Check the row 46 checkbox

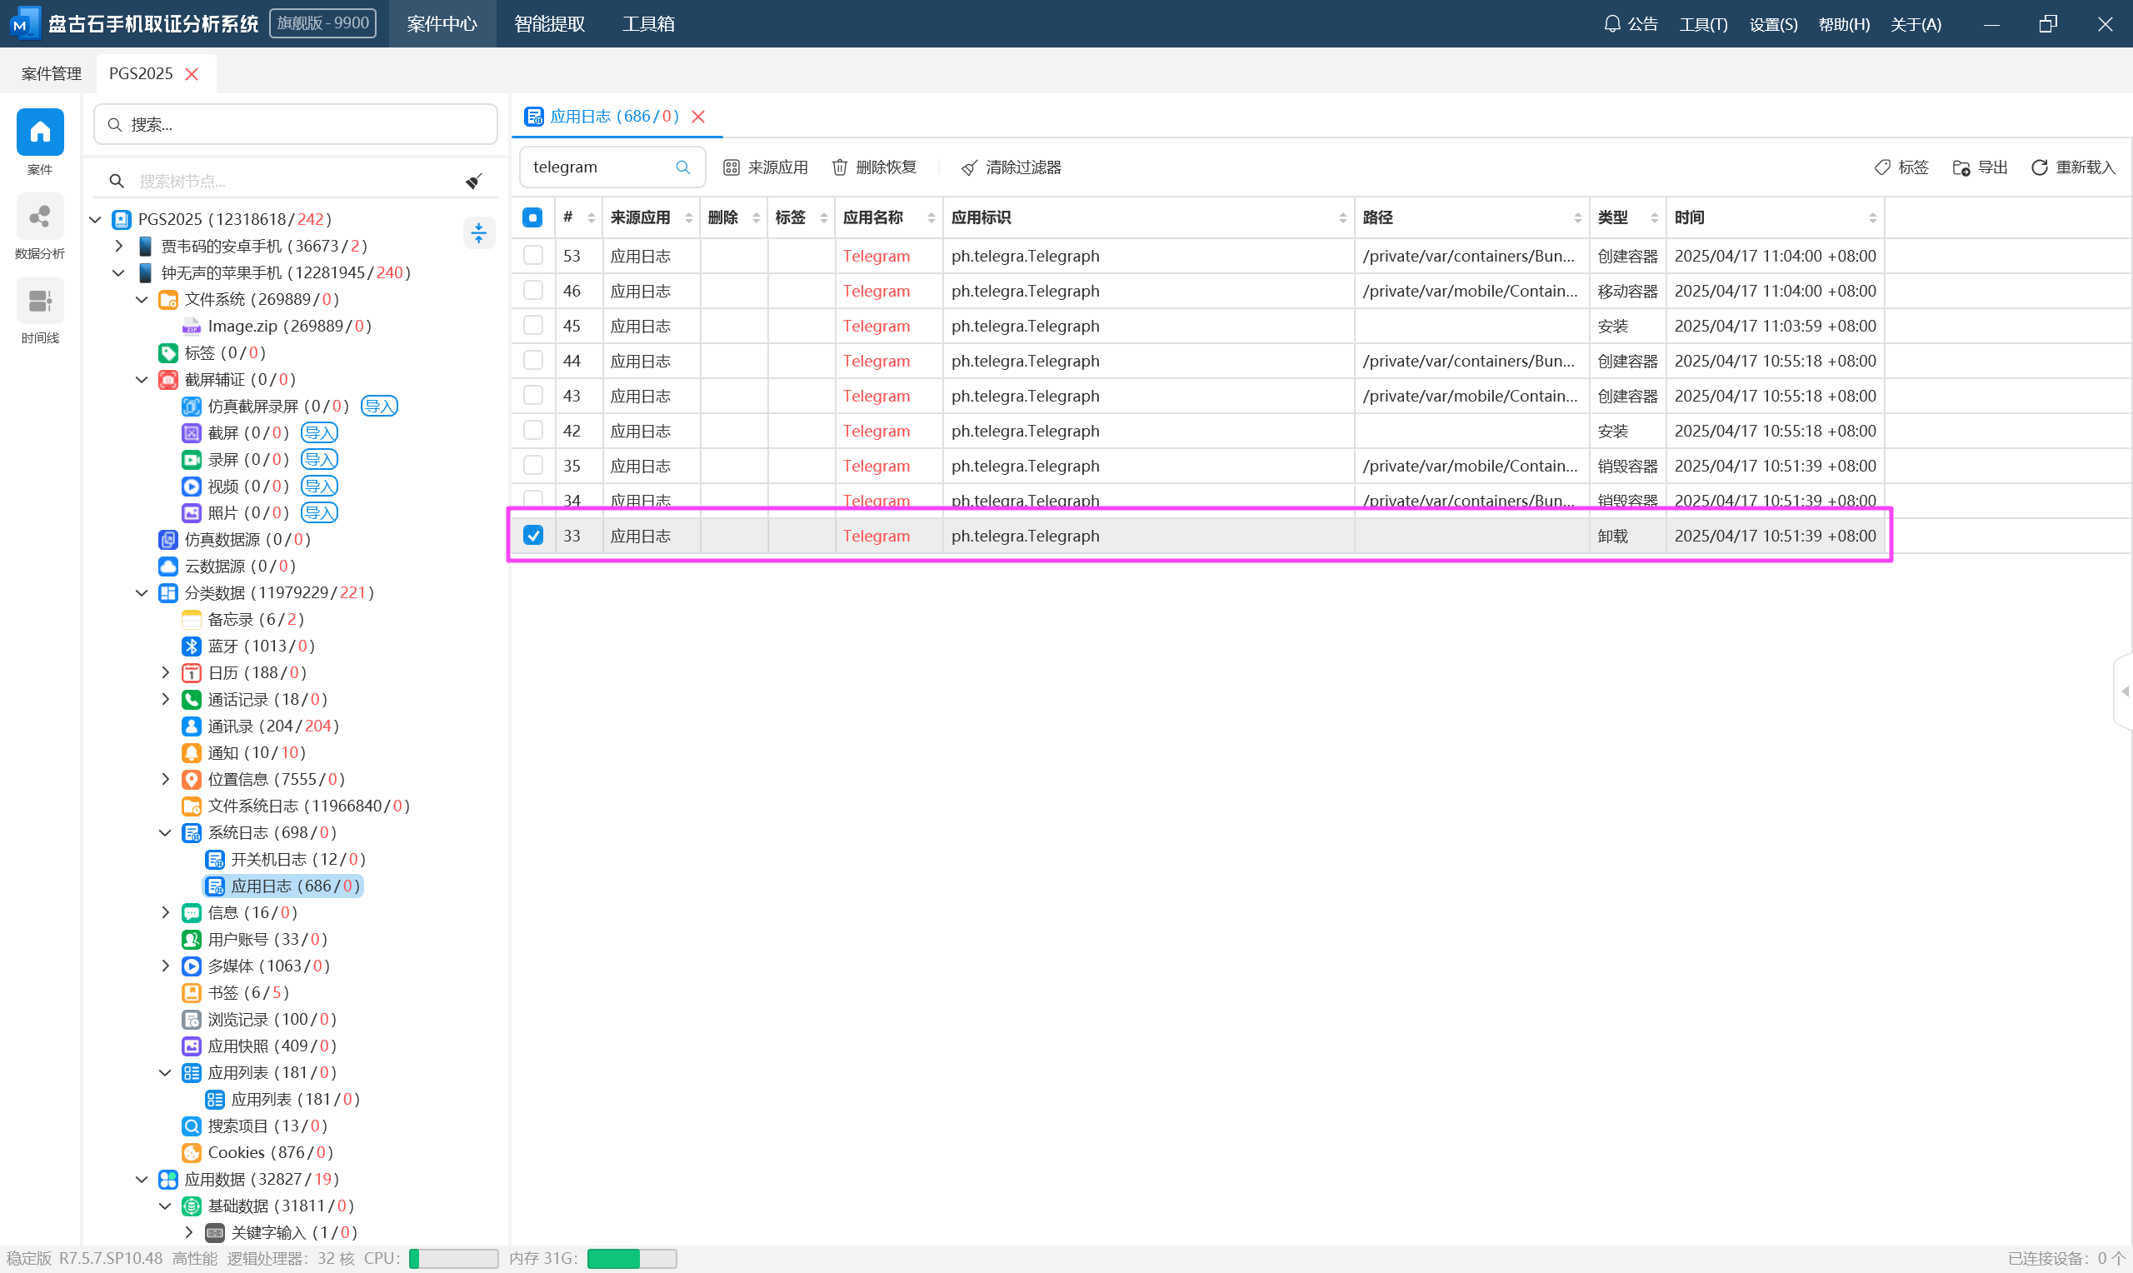pyautogui.click(x=532, y=291)
